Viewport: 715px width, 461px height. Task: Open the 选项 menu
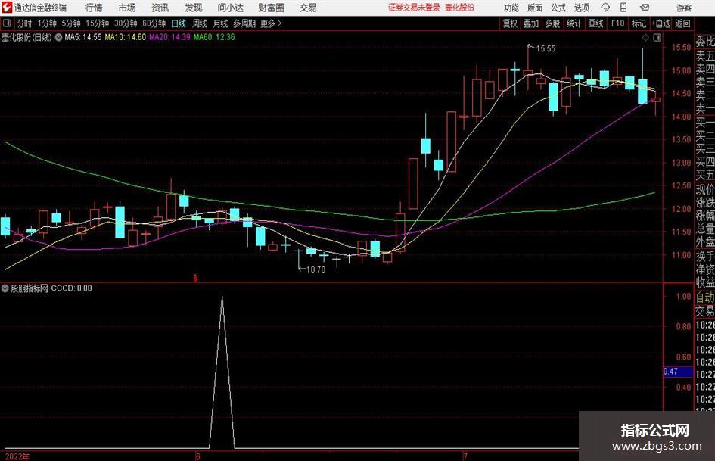click(x=582, y=8)
